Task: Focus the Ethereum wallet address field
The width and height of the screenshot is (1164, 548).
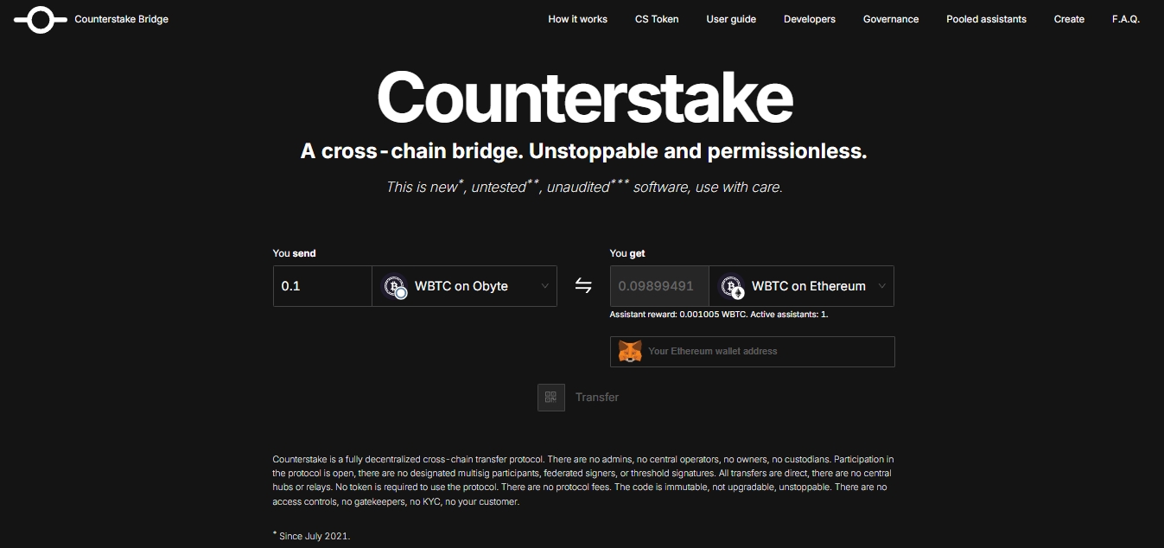Action: pos(752,352)
